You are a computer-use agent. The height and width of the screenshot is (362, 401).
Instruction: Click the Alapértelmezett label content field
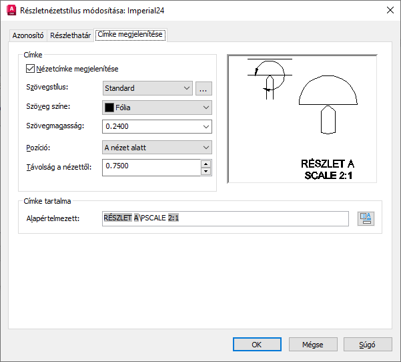pyautogui.click(x=226, y=218)
